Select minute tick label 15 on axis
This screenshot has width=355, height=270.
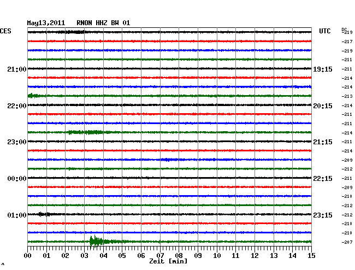pyautogui.click(x=311, y=255)
